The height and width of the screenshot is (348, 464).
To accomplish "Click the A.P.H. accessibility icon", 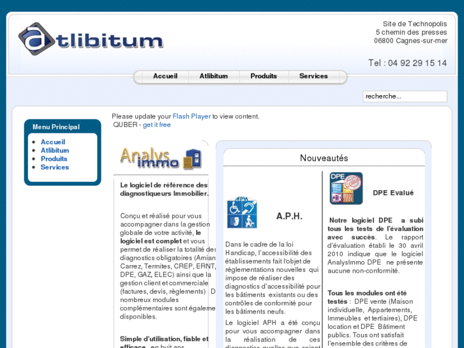I will [242, 212].
